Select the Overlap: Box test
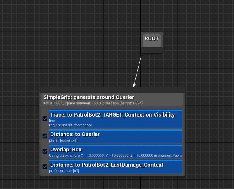The image size is (234, 189). tap(116, 152)
